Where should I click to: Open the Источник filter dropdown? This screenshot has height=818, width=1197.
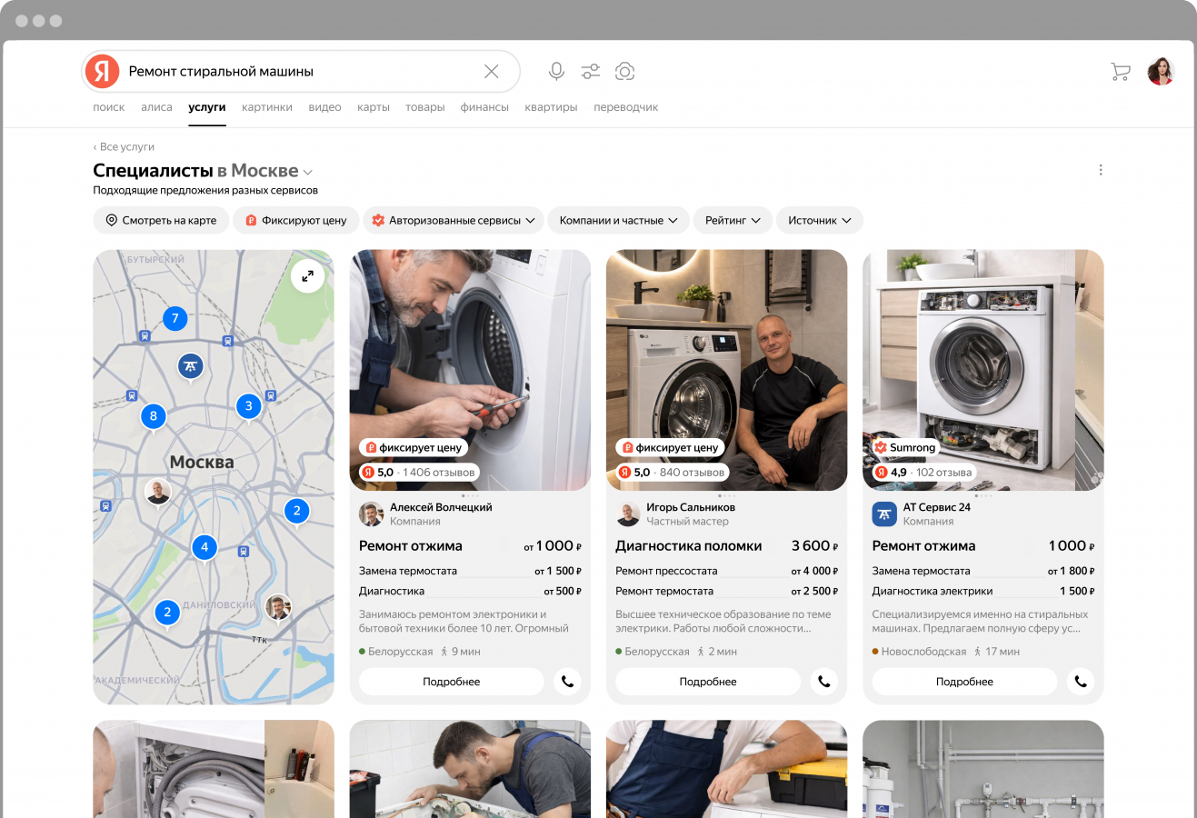pos(819,220)
